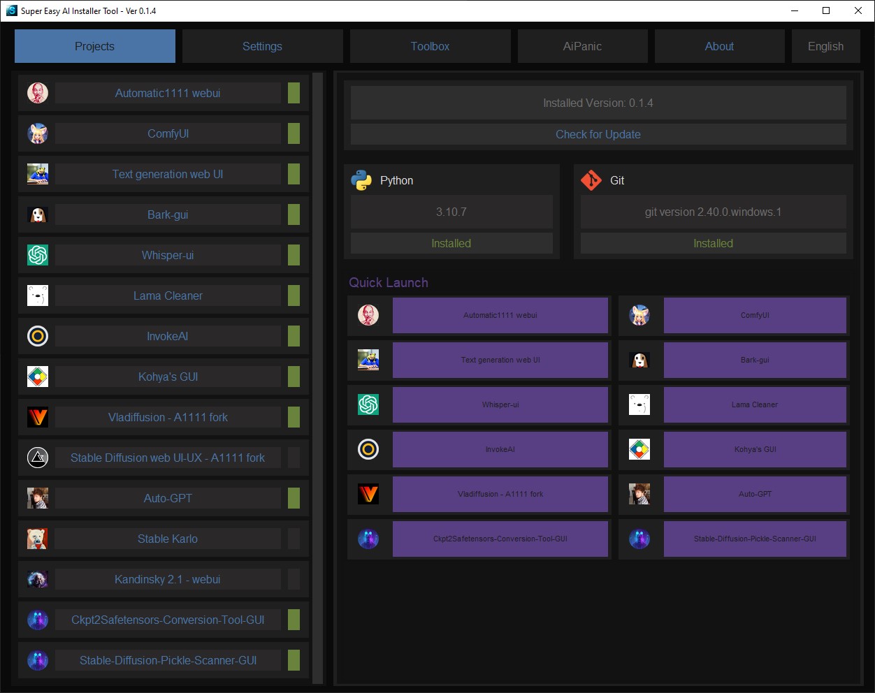This screenshot has width=875, height=693.
Task: Click the InvokeAI yellow ring icon in sidebar
Action: click(x=38, y=336)
